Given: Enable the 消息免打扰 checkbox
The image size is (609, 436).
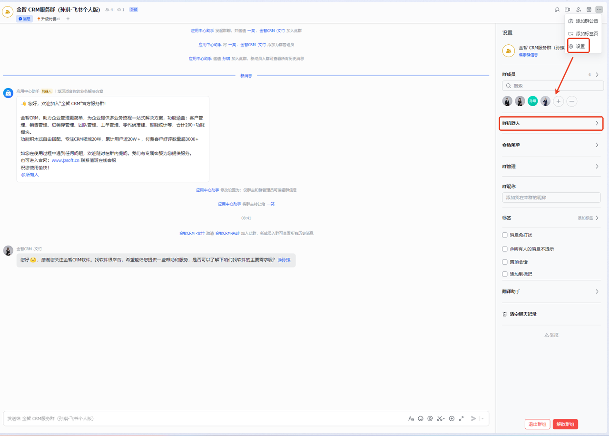Looking at the screenshot, I should pos(505,235).
